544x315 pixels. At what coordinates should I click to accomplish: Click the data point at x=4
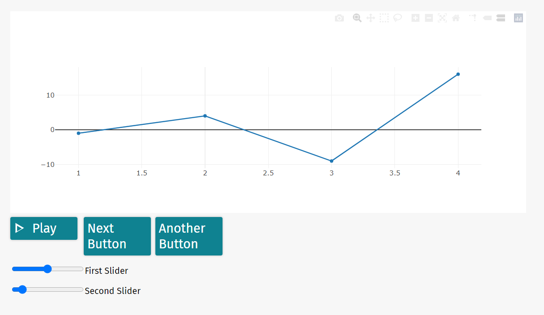point(458,74)
